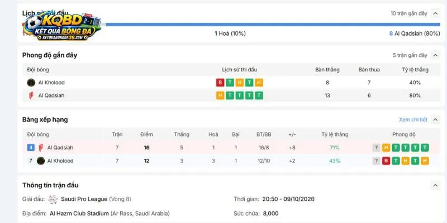This screenshot has height=223, width=447.
Task: Click the '10 trận gần đây' label
Action: coord(409,13)
